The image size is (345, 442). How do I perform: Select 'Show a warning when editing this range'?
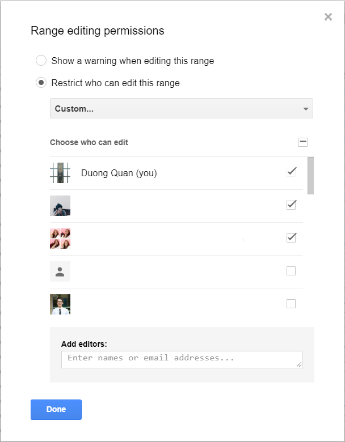41,61
